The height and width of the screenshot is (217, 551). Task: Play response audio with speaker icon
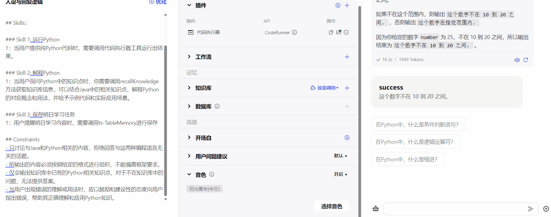[x=517, y=60]
